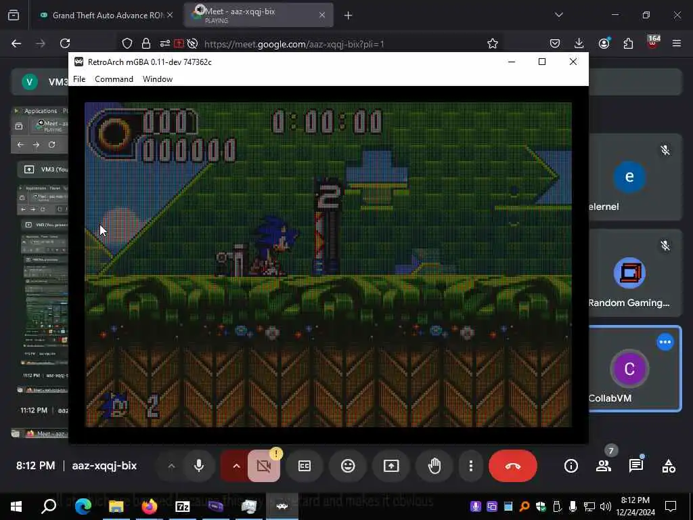Open options on the CollabVM participant tile

click(x=665, y=342)
